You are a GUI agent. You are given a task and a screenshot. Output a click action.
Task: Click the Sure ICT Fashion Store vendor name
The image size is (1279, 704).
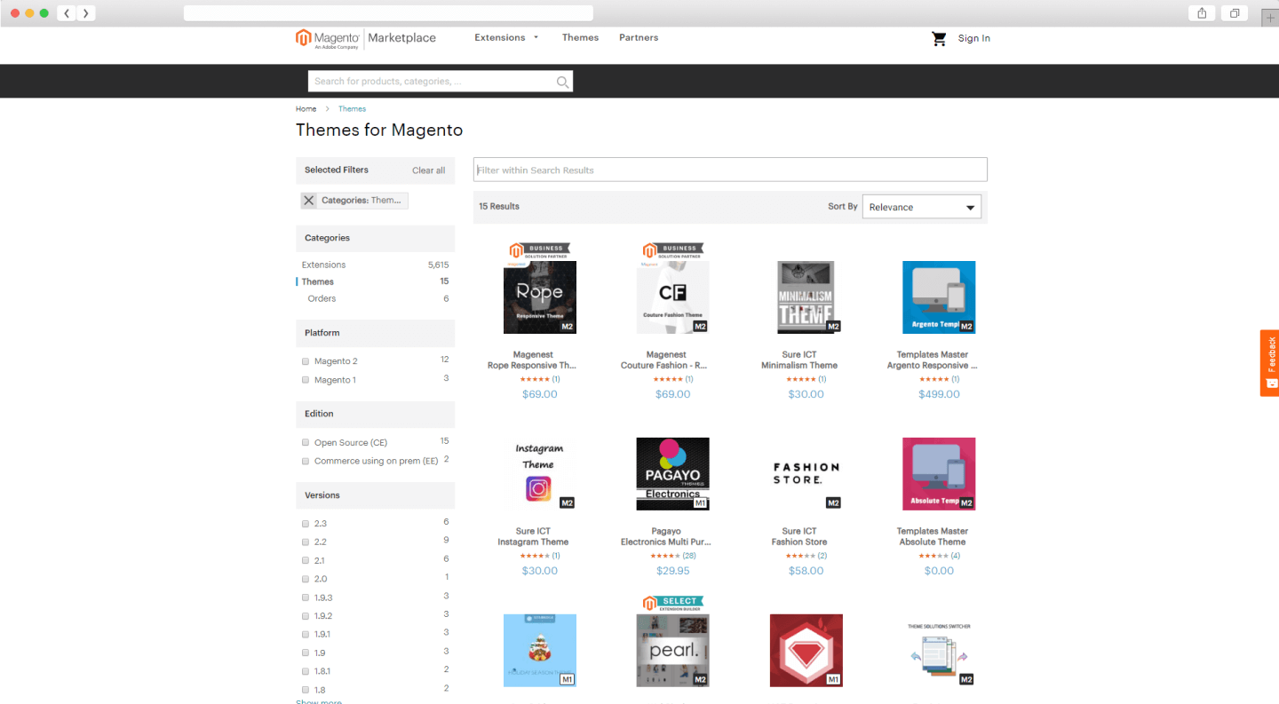click(x=799, y=531)
